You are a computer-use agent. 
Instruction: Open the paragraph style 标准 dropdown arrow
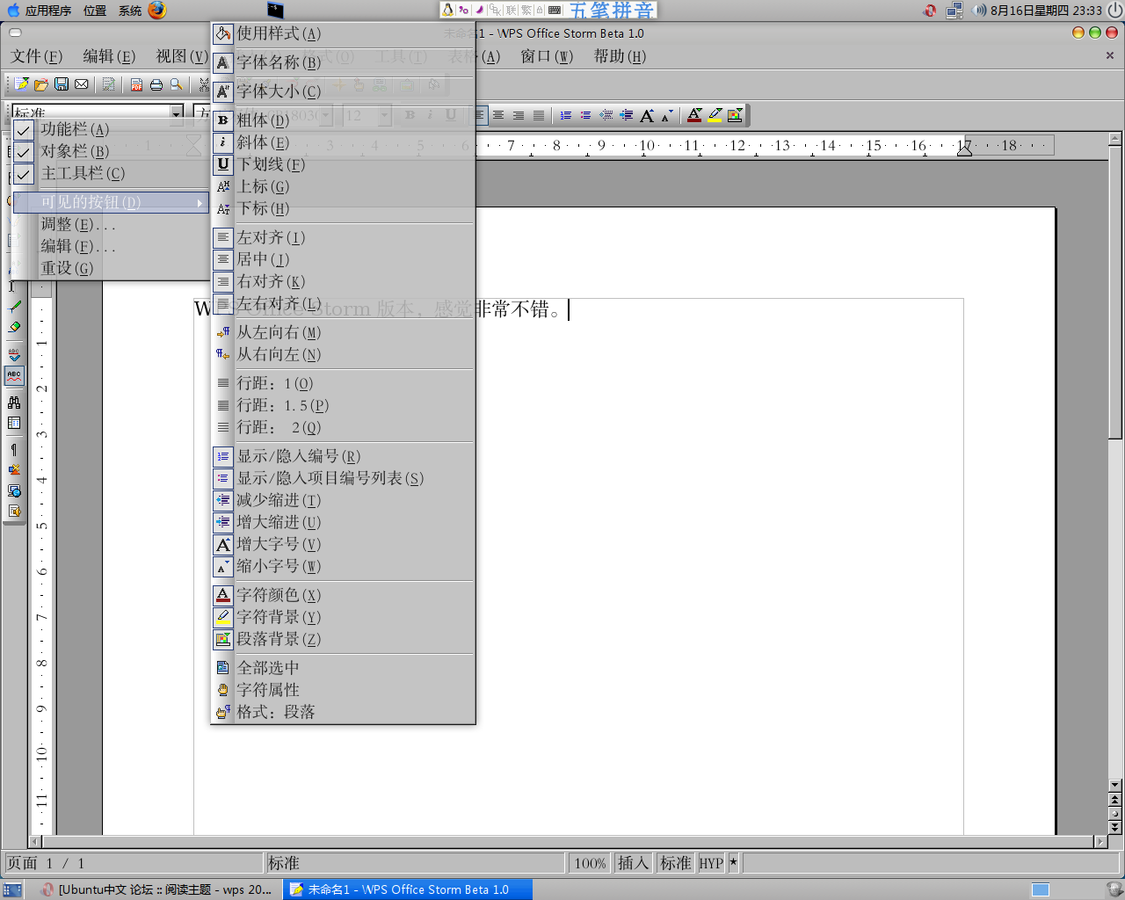177,112
